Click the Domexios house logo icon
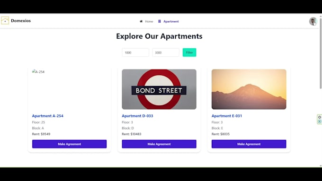Viewport: 322px width, 181px height. 5,20
